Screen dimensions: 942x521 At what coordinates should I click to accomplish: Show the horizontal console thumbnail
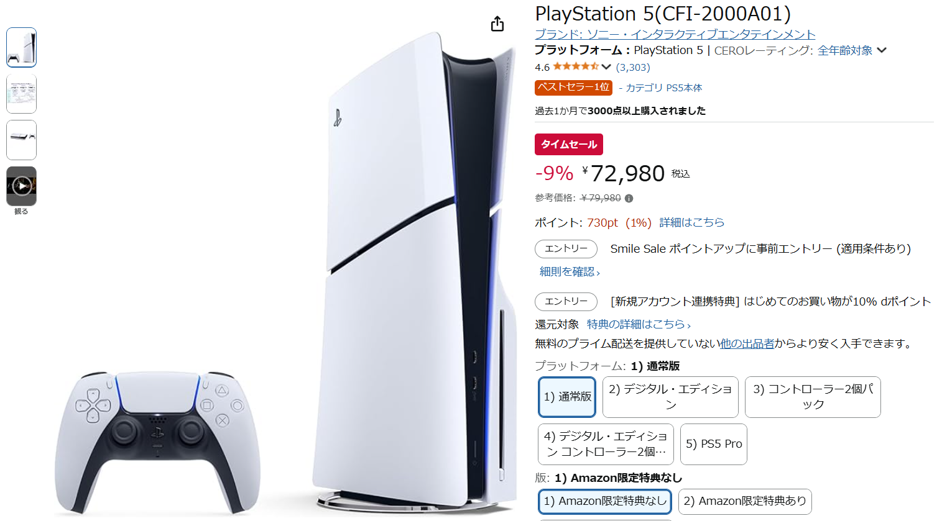point(22,140)
